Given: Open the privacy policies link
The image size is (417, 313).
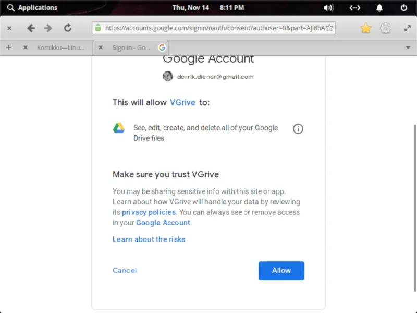Looking at the screenshot, I should (x=149, y=212).
